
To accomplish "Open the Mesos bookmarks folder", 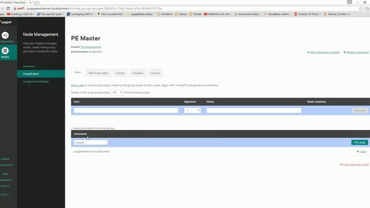I will (x=181, y=14).
